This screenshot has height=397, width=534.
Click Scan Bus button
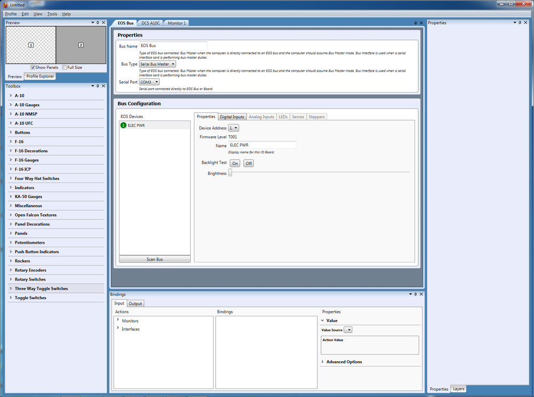tap(155, 259)
